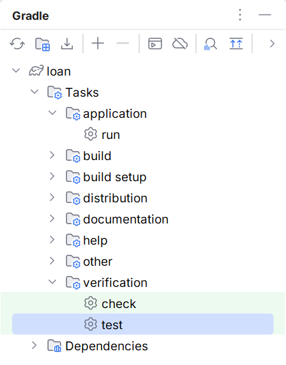Click the documentation folder icon
The width and height of the screenshot is (286, 365).
73,219
